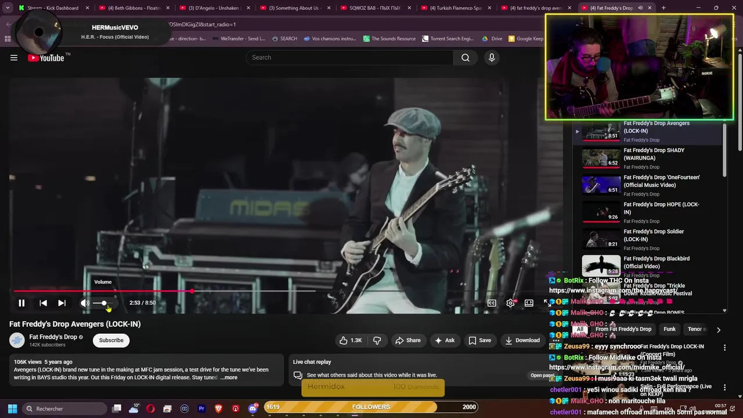Pause the video playback
The width and height of the screenshot is (743, 418).
[21, 303]
